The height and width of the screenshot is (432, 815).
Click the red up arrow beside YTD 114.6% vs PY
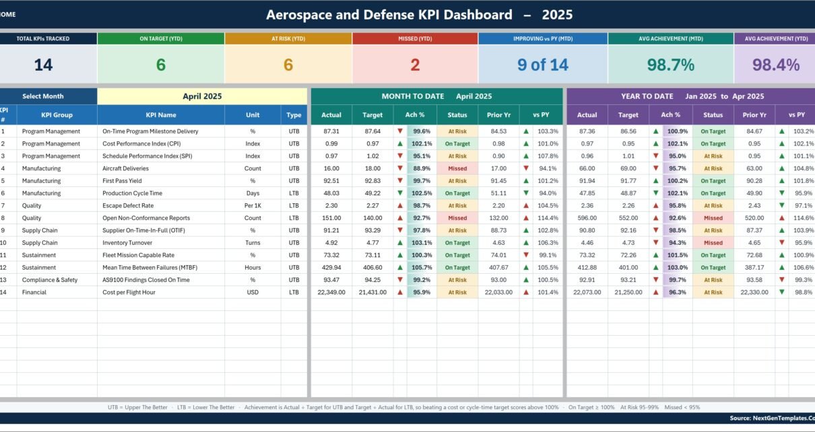781,218
